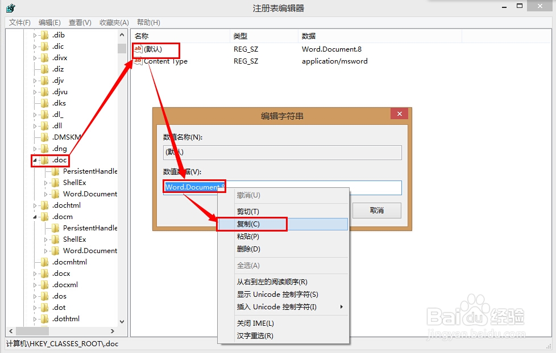This screenshot has height=353, width=556.
Task: Click the .docm folder icon
Action: (x=45, y=217)
